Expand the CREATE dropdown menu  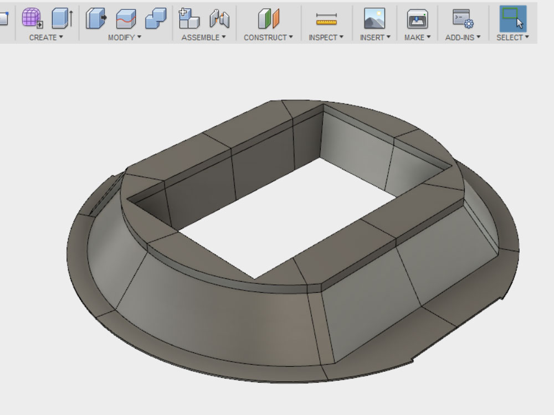(46, 38)
